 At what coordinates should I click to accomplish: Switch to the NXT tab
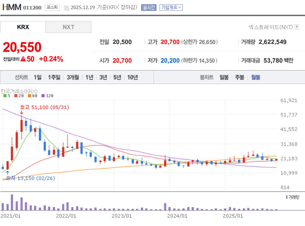coord(69,27)
